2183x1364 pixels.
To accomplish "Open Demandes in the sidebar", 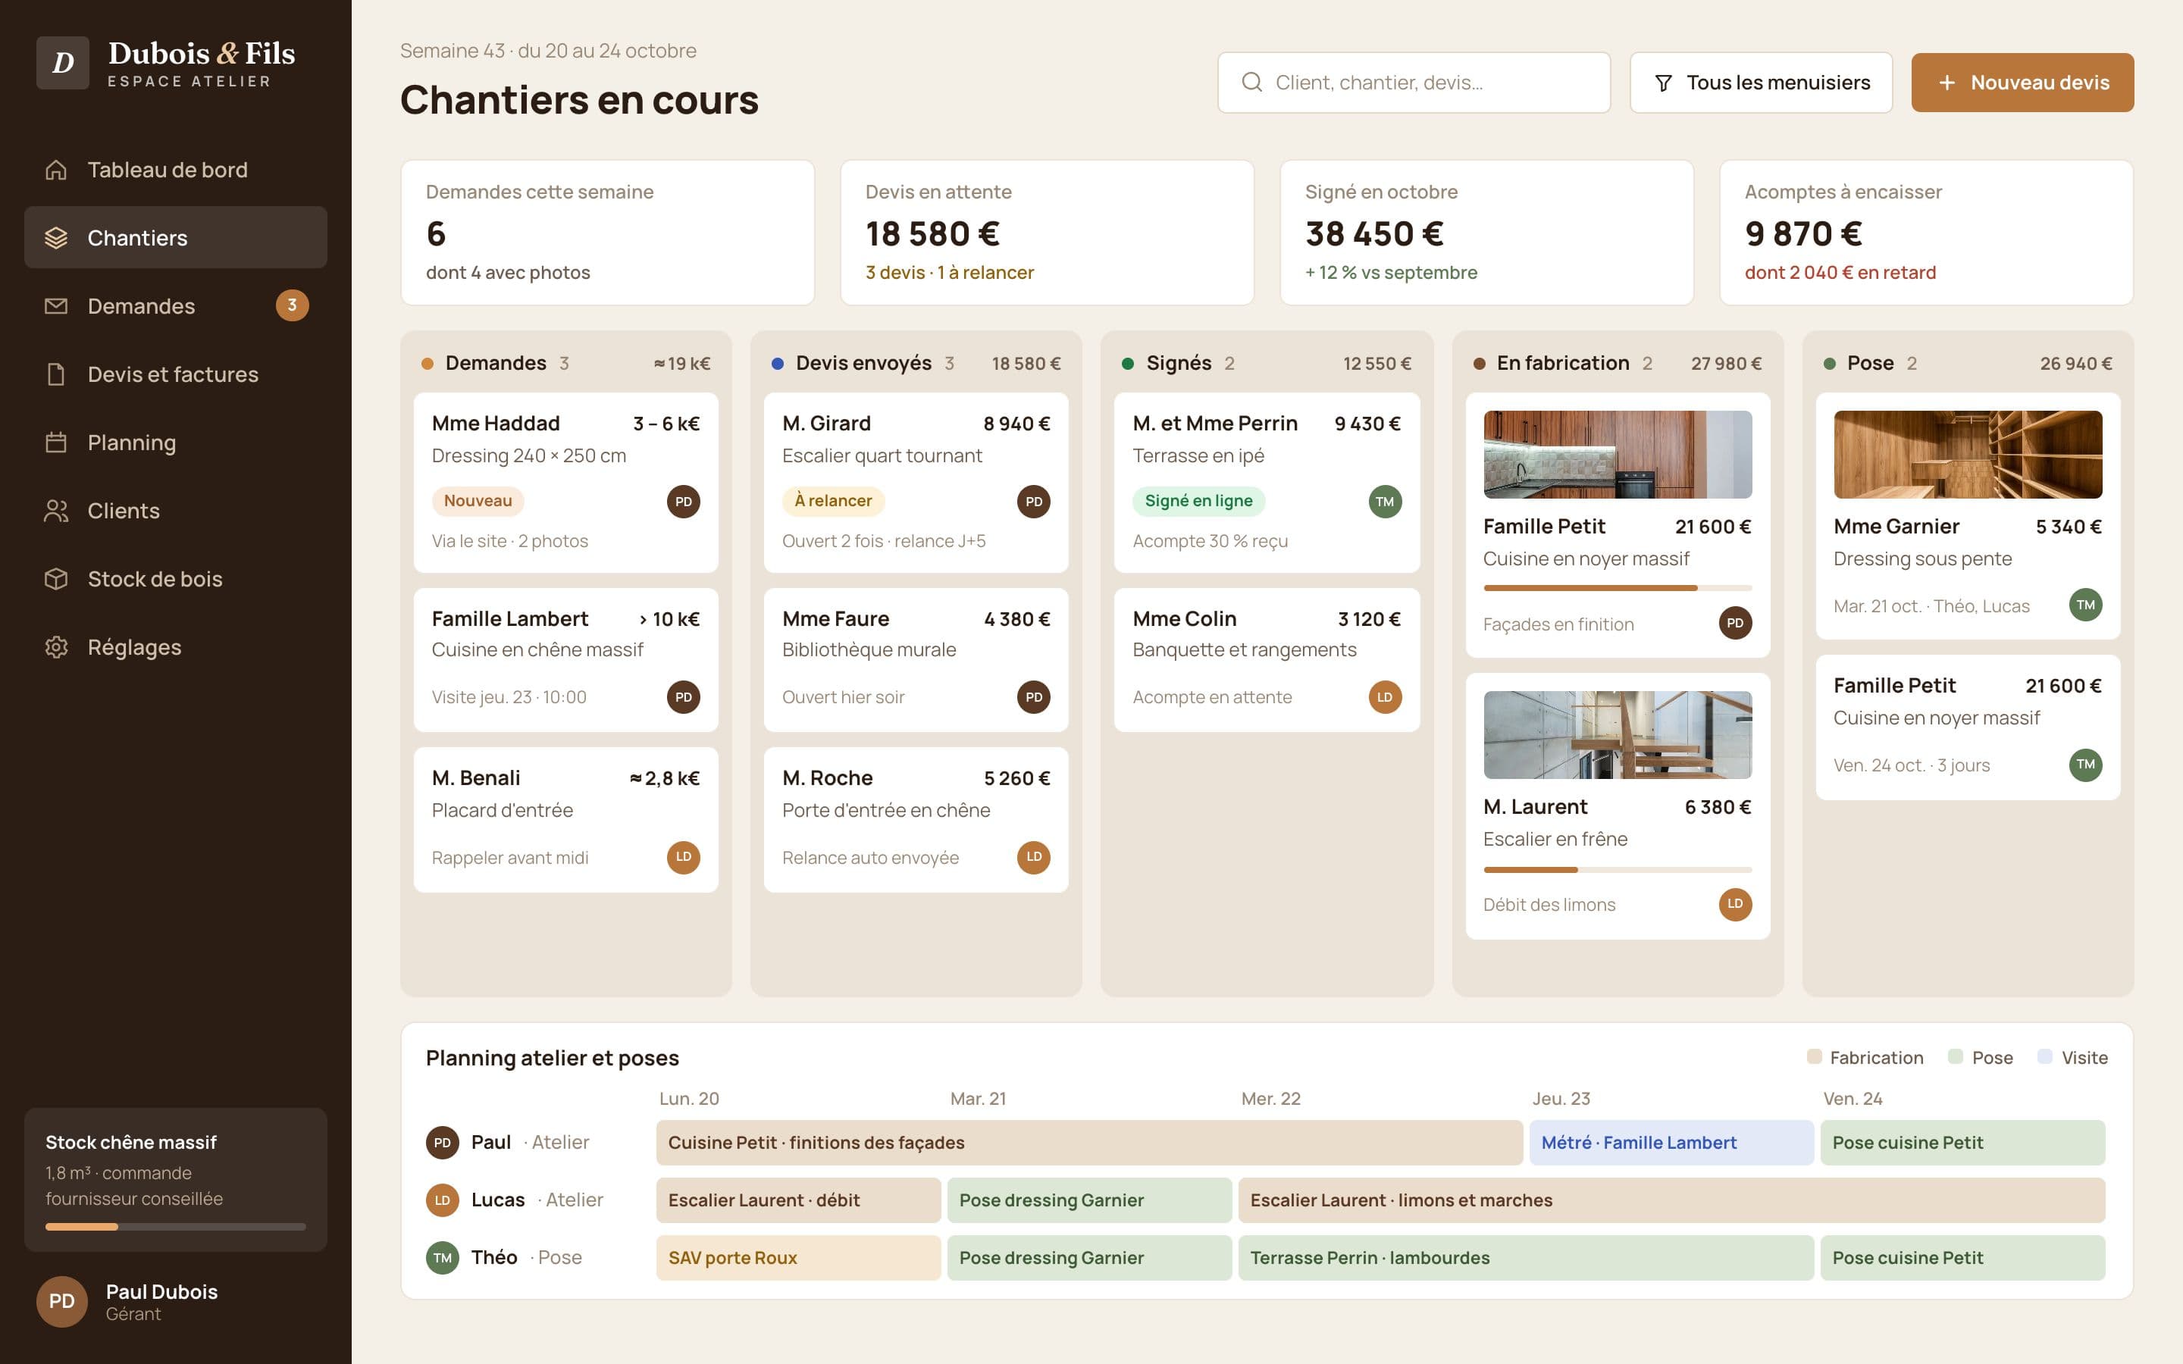I will click(x=175, y=306).
